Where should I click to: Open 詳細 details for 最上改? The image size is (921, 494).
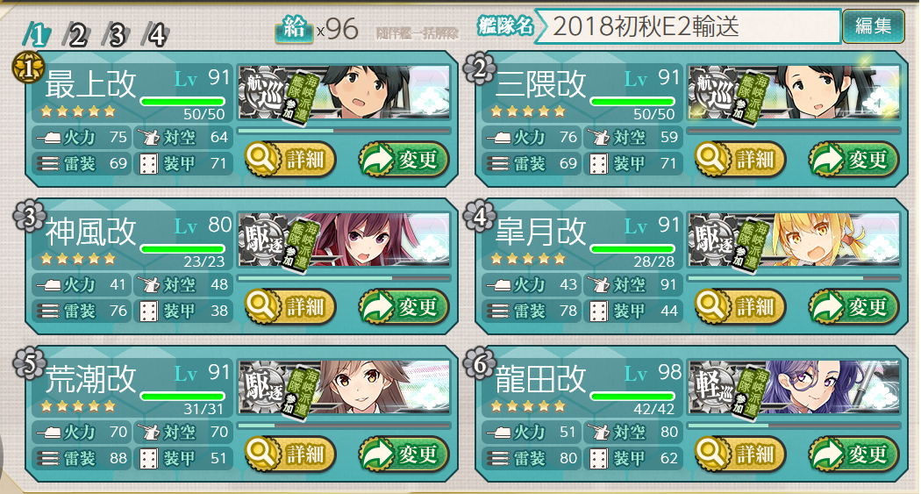(x=289, y=159)
